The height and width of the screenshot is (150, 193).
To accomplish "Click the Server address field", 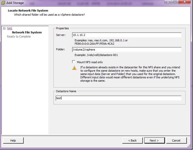I will coord(127,35).
